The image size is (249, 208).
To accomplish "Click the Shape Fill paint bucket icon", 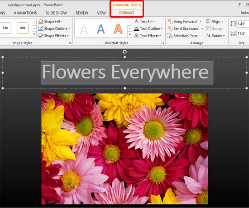I will click(41, 21).
